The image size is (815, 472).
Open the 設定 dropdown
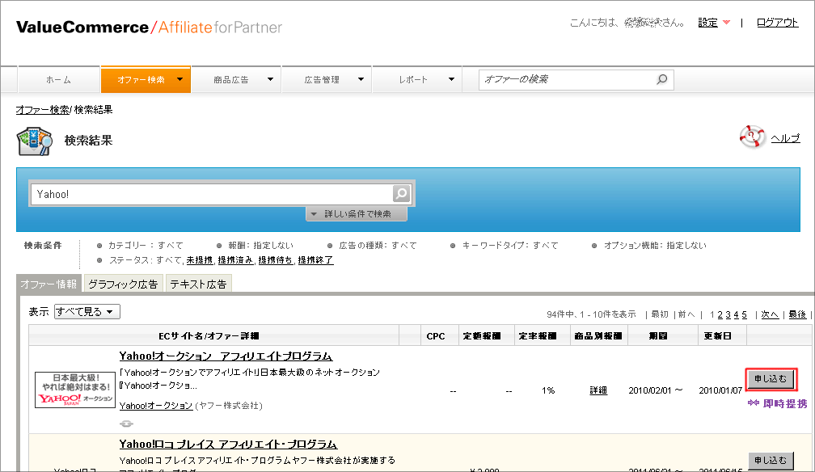pyautogui.click(x=714, y=23)
